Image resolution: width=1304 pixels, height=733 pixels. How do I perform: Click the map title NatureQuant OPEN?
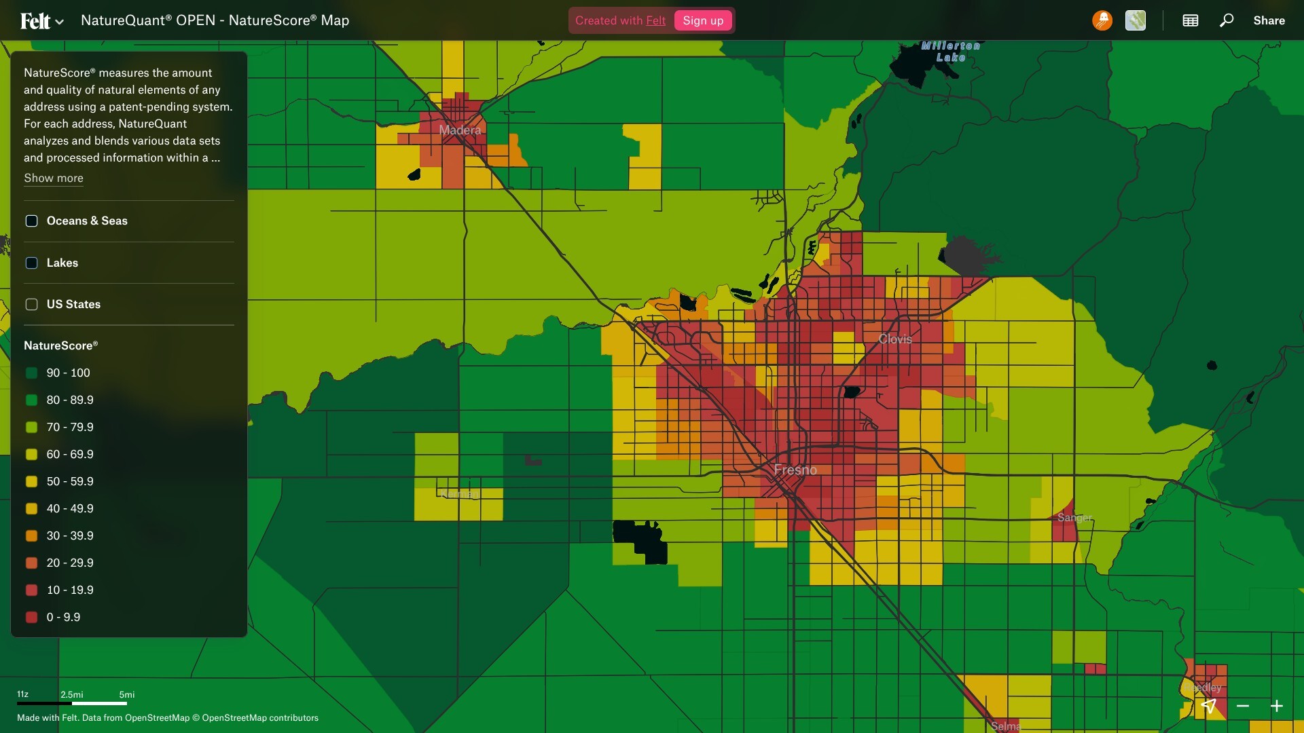215,20
